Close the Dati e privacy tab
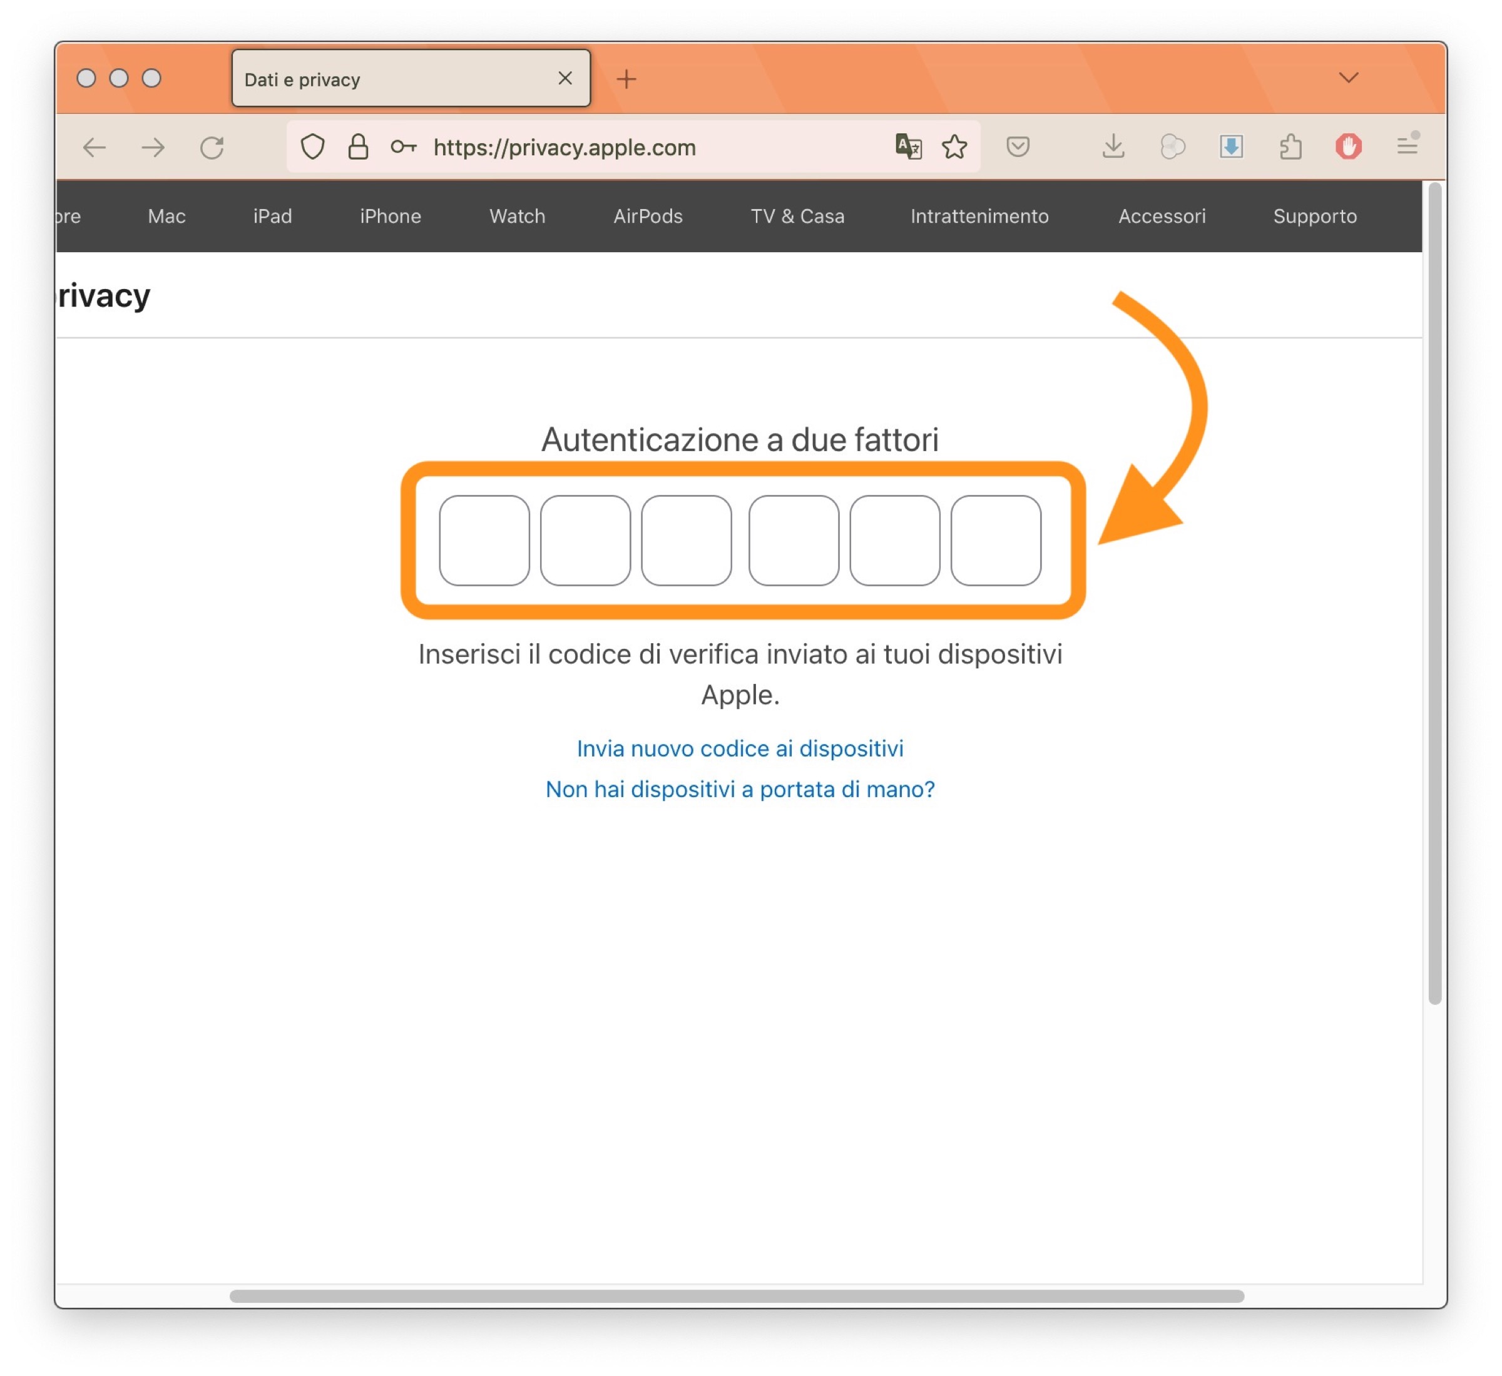 [x=565, y=78]
